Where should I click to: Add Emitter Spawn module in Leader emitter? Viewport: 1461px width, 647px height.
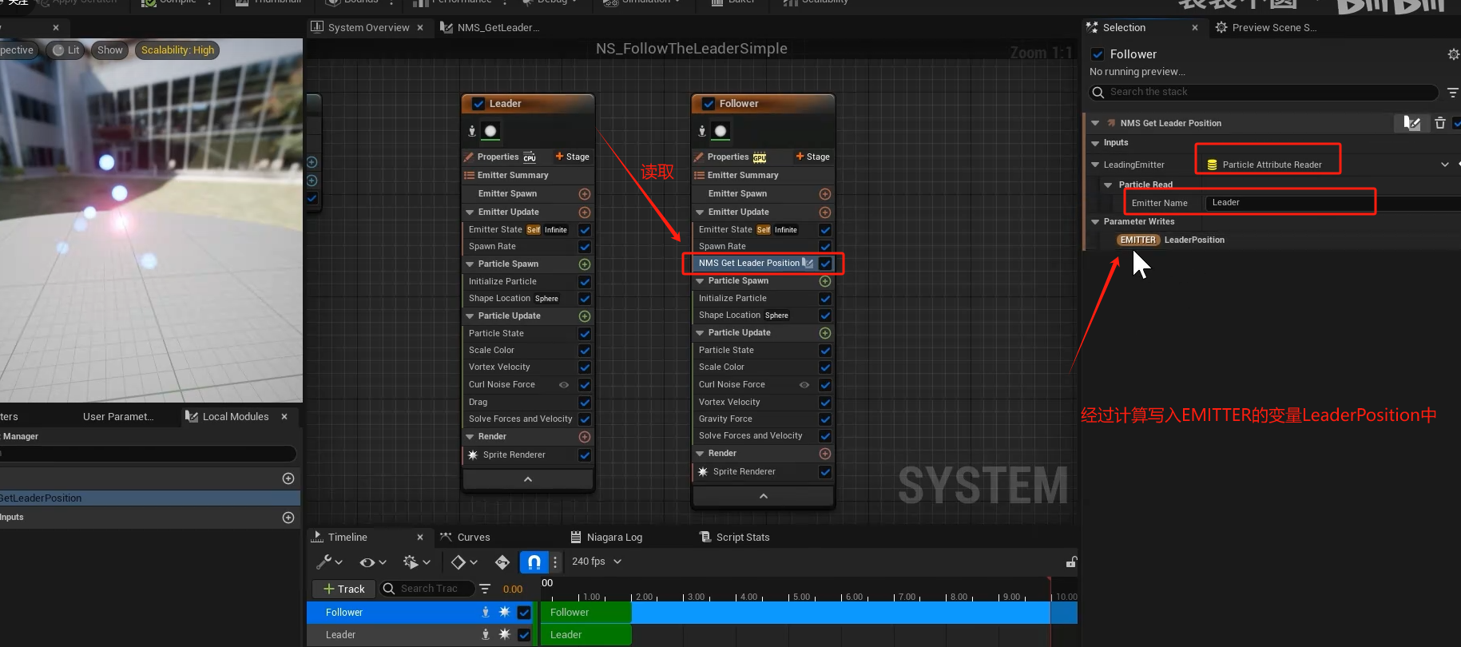585,194
